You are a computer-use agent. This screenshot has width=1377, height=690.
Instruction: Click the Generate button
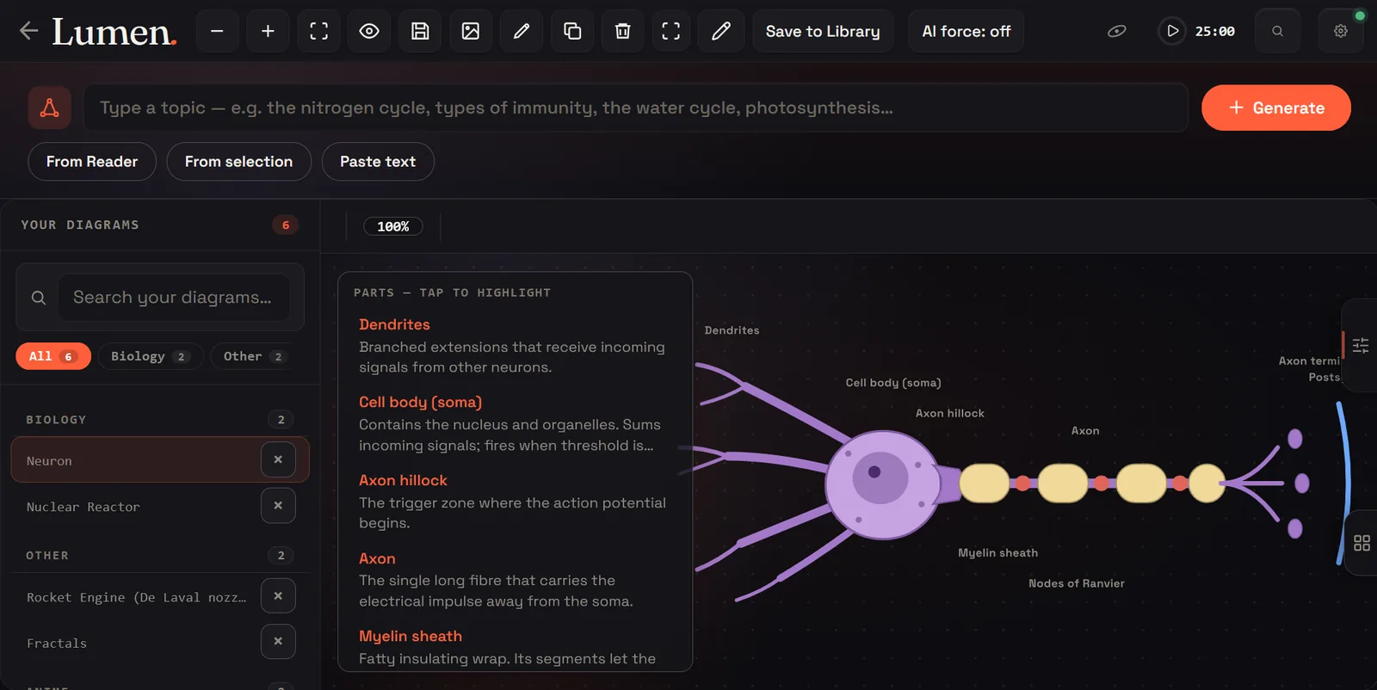pyautogui.click(x=1276, y=108)
